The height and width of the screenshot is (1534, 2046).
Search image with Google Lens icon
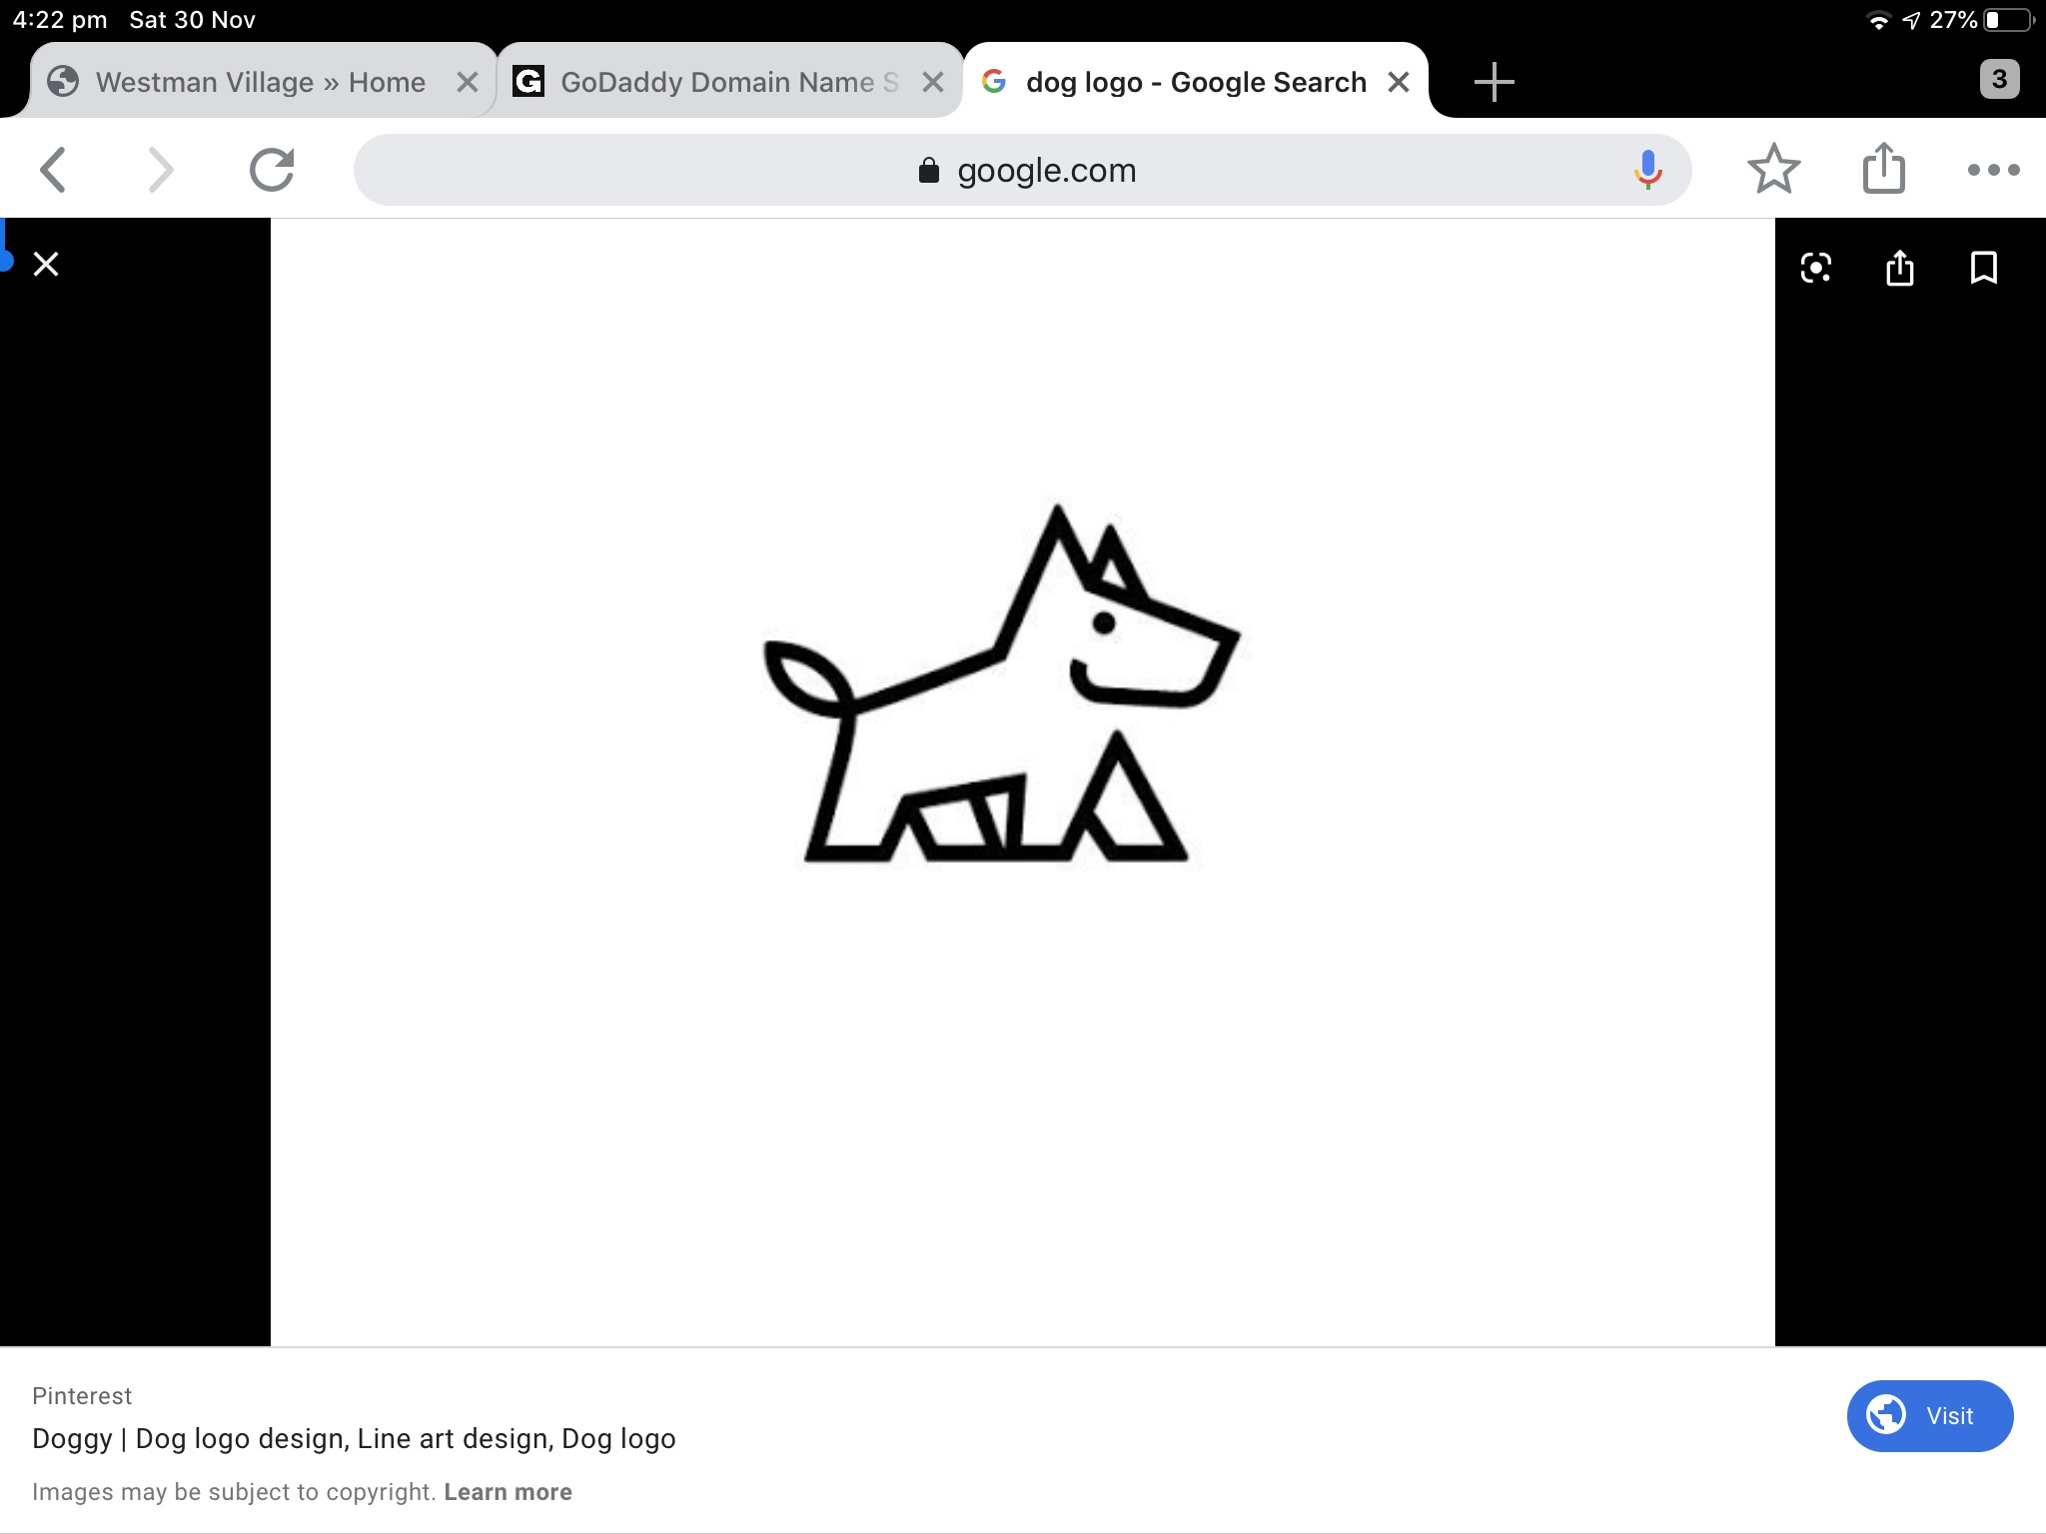click(x=1815, y=268)
